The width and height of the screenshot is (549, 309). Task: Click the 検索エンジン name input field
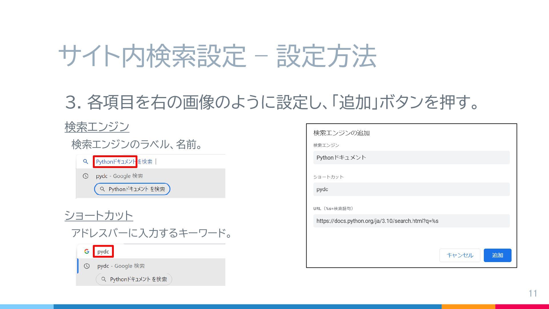point(411,158)
